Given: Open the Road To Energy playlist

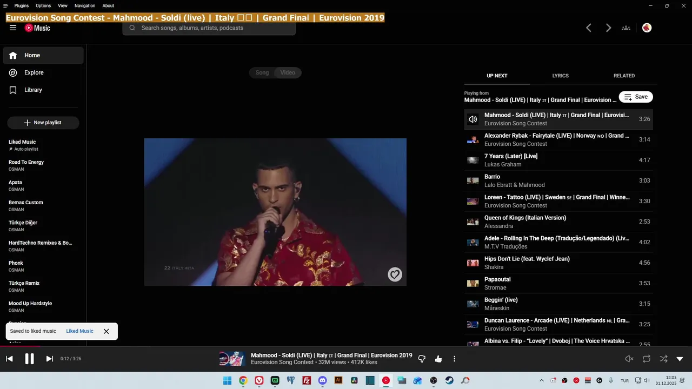Looking at the screenshot, I should click(43, 165).
